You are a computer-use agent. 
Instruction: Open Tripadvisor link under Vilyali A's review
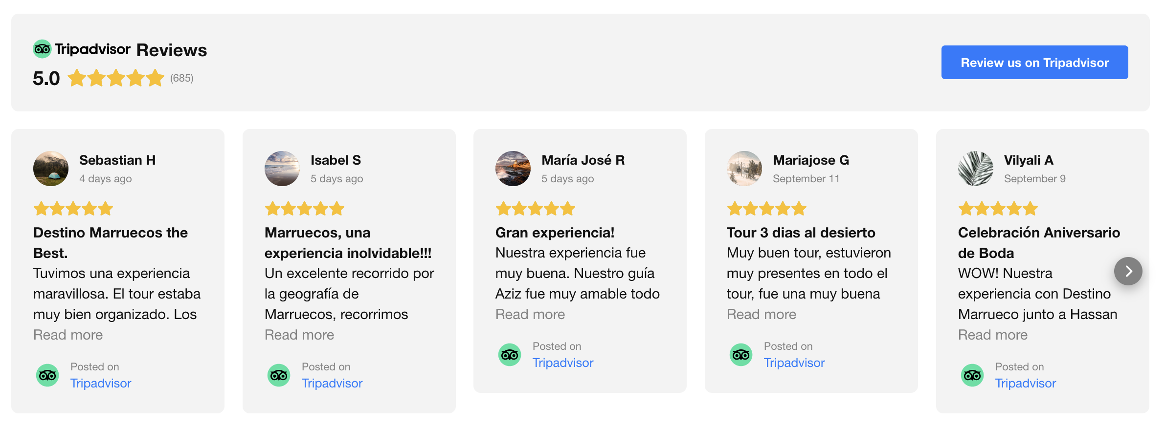(1026, 383)
